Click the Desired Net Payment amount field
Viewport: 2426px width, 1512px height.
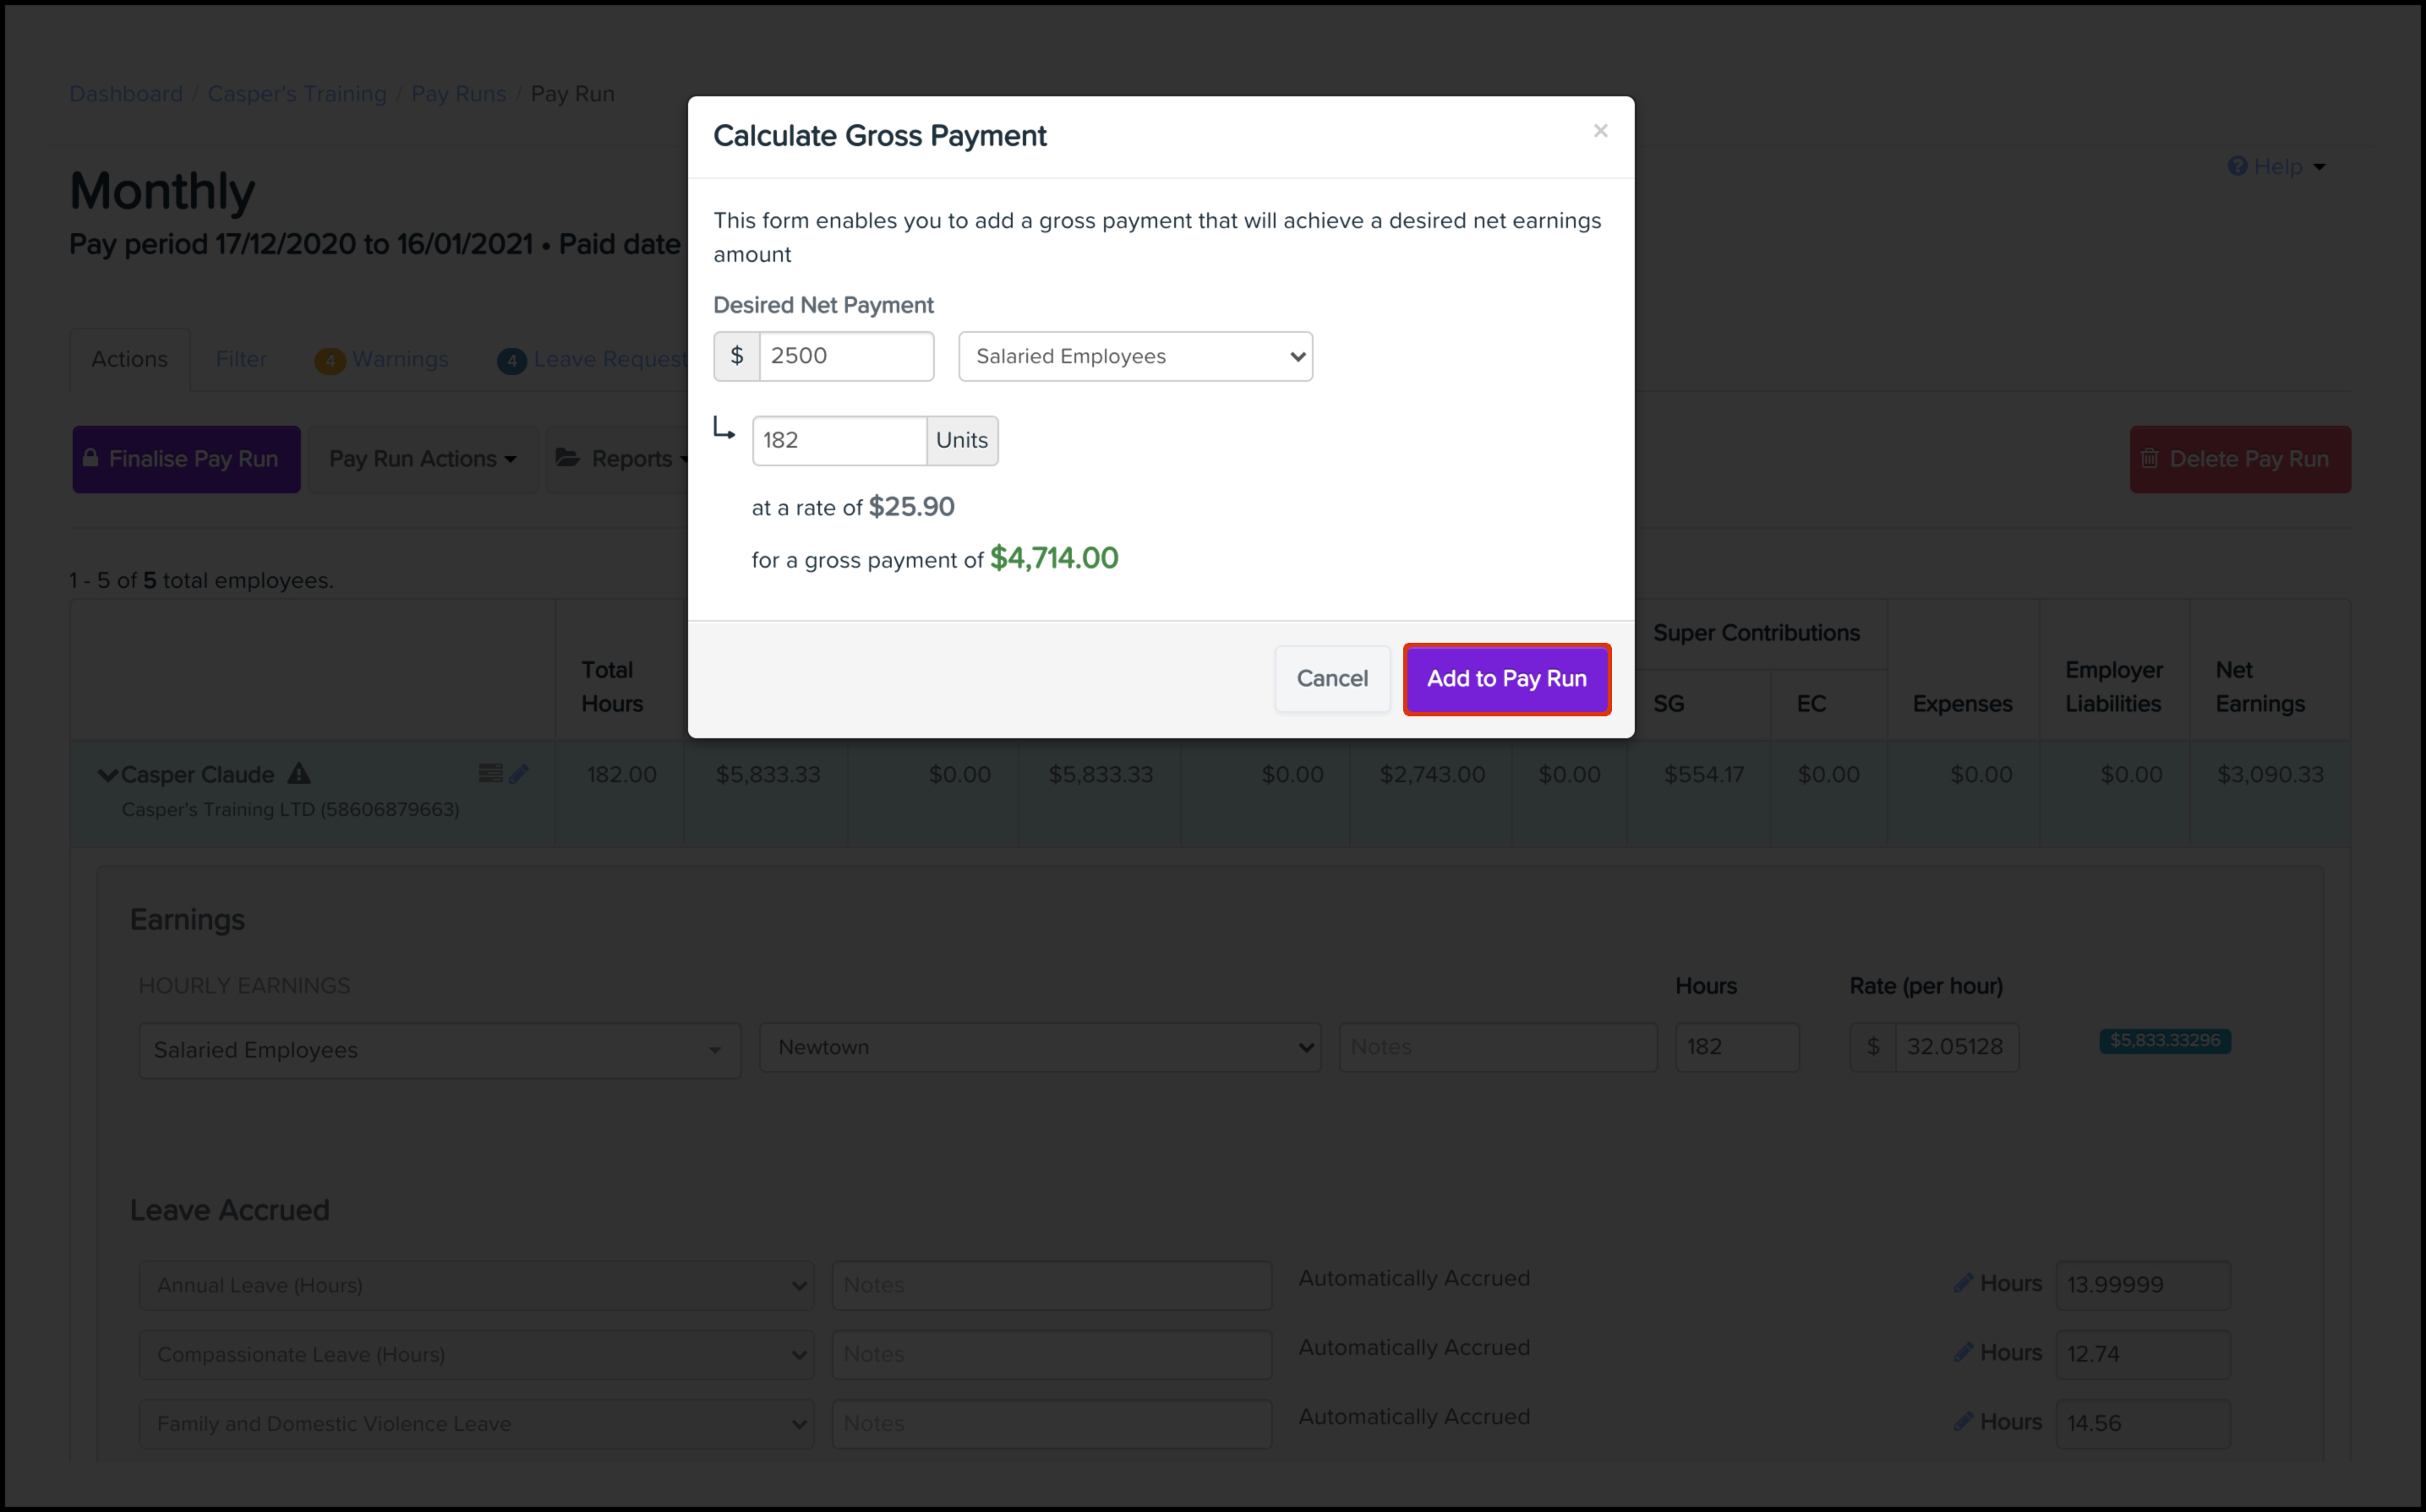pos(845,356)
